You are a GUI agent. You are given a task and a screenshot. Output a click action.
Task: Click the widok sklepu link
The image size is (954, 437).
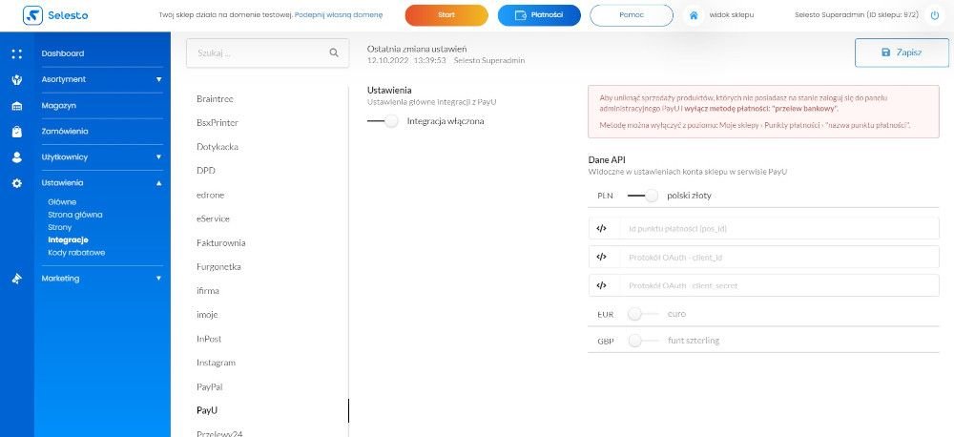(x=732, y=14)
